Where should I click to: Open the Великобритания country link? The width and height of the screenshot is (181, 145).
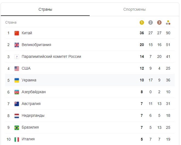36,45
